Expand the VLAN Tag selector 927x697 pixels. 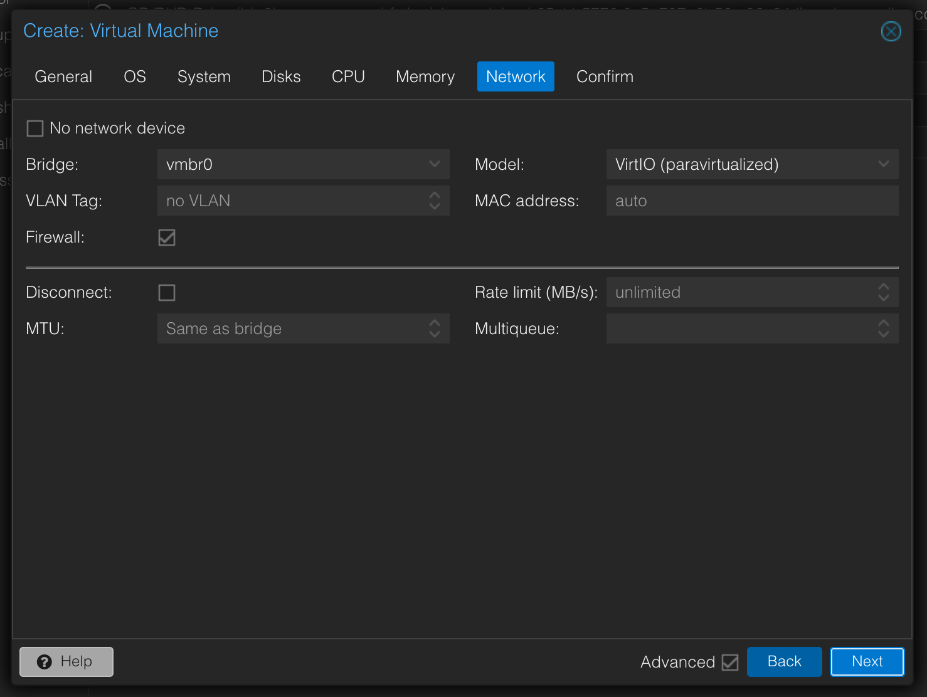(x=434, y=201)
